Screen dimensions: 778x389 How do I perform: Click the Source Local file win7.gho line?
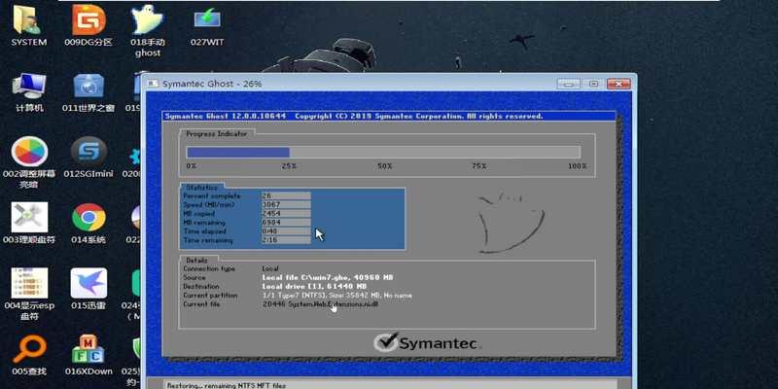coord(328,277)
